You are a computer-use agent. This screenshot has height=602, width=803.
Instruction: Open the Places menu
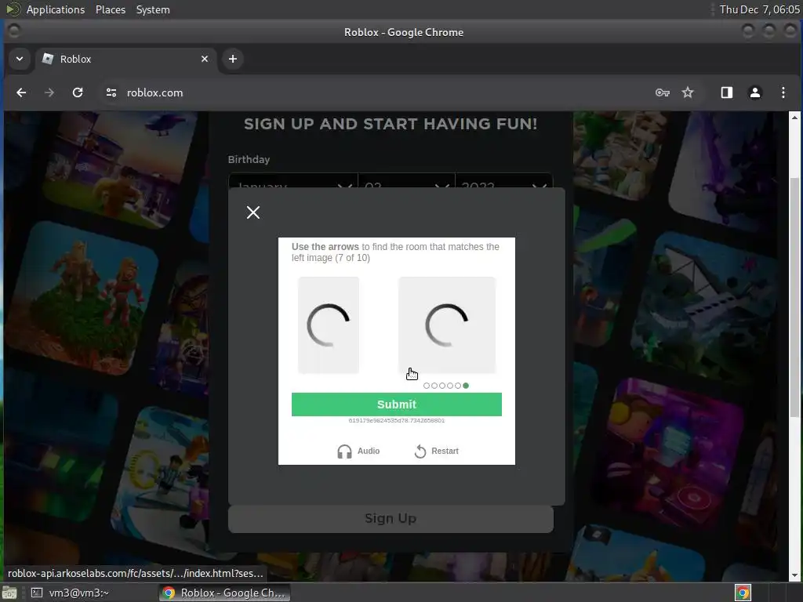pos(110,9)
